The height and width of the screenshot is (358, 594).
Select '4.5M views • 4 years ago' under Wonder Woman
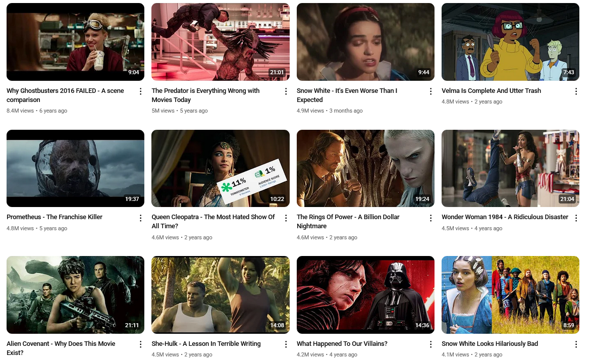[472, 228]
